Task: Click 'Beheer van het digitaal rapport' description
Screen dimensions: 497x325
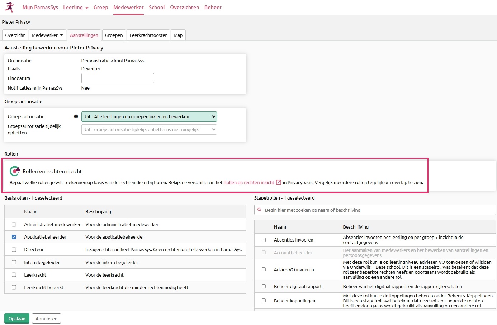Action: (x=402, y=286)
